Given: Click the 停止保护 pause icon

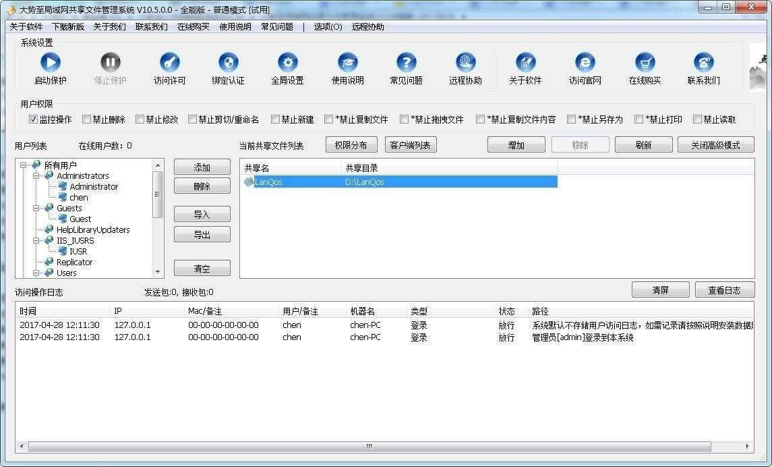Looking at the screenshot, I should (x=111, y=63).
